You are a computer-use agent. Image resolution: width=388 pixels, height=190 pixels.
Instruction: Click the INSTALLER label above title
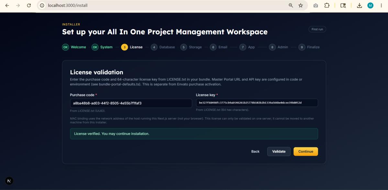(71, 25)
